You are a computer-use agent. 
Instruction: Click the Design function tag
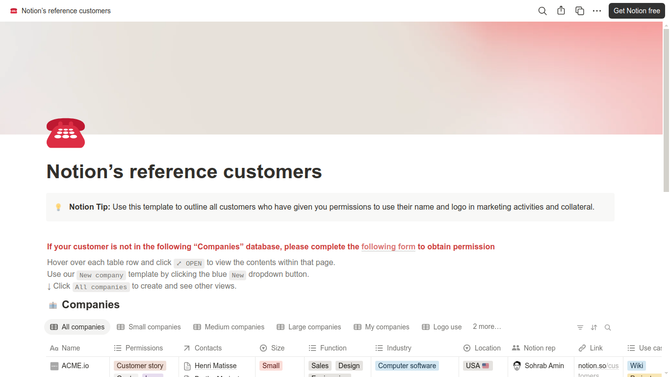click(x=349, y=366)
